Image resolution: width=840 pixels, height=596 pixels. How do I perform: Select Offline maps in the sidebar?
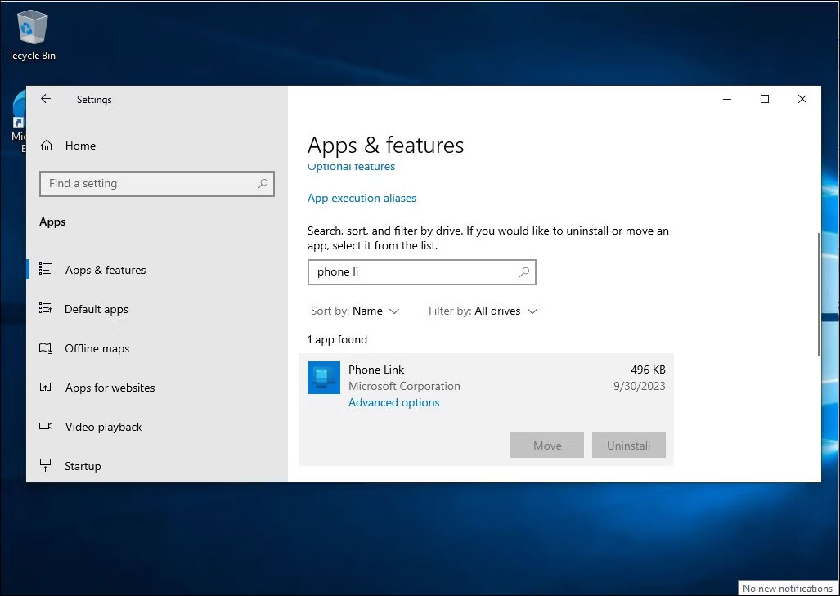97,348
